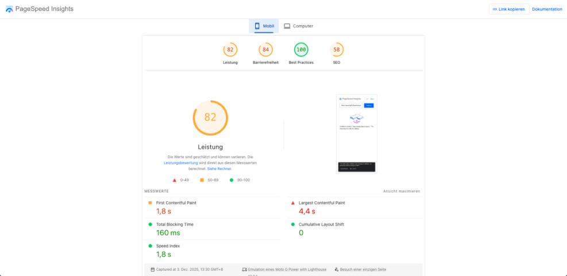Select the SEO score gauge showing 58

tap(337, 49)
